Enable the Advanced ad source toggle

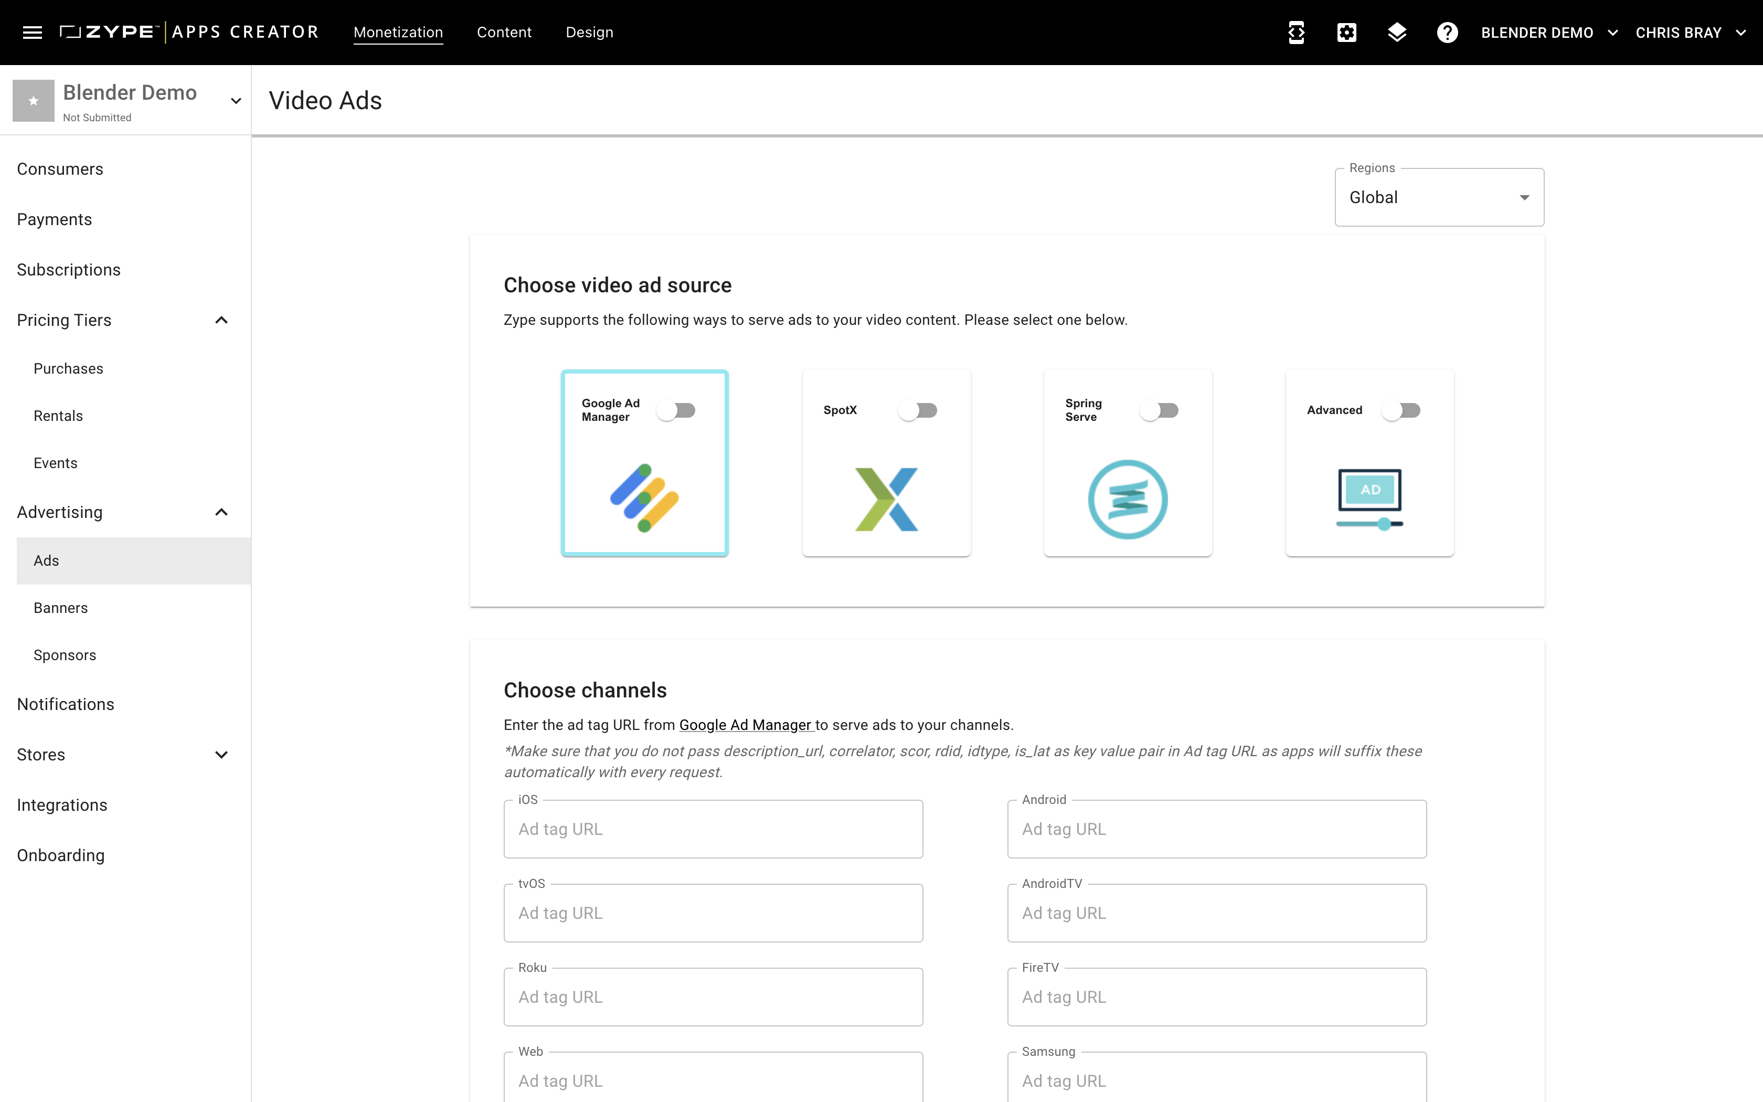(x=1401, y=410)
